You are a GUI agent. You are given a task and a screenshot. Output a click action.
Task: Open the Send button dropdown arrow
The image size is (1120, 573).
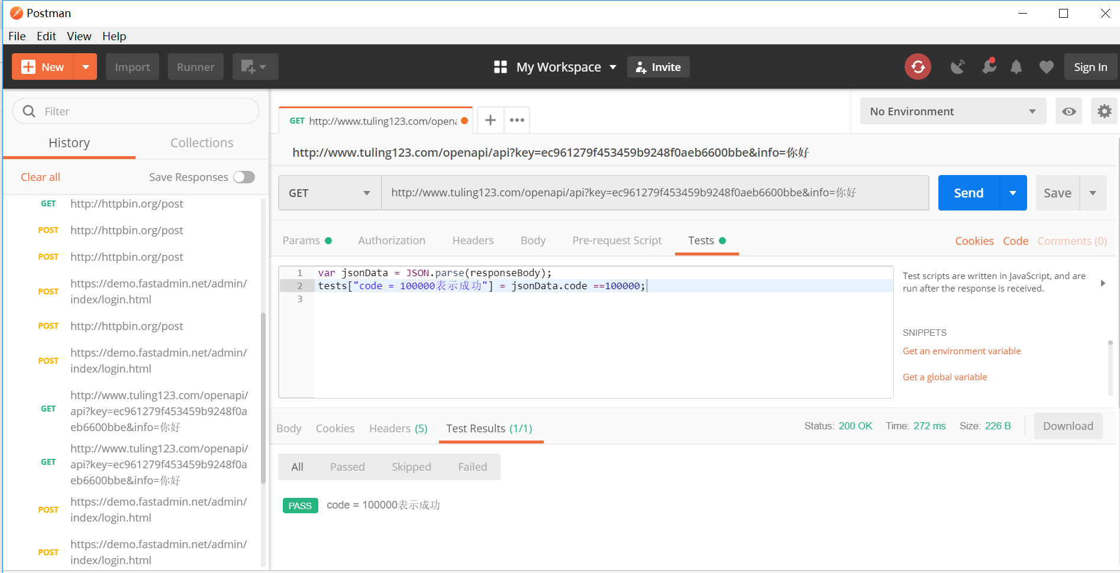click(1014, 193)
